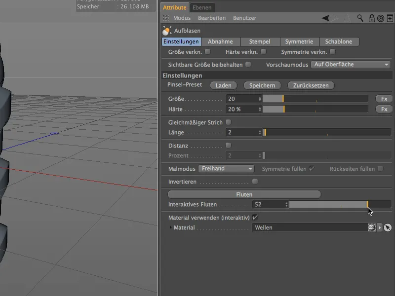Toggle Größe verkn. checkbox

pyautogui.click(x=207, y=52)
